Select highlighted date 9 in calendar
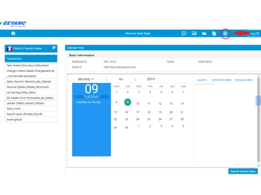Image resolution: width=261 pixels, height=195 pixels. click(x=127, y=102)
